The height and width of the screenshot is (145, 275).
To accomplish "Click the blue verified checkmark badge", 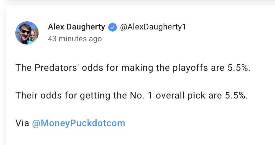I will (112, 27).
